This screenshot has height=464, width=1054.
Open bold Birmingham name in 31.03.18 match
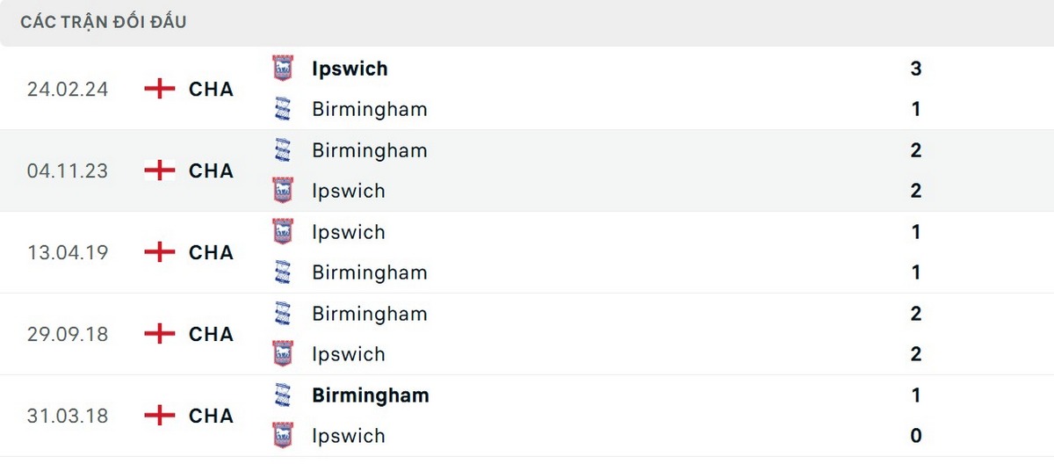tap(370, 395)
